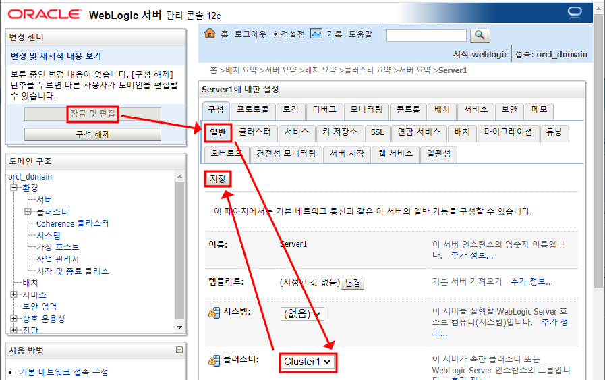The image size is (605, 380).
Task: Click the lock warning icon beside 클러스터
Action: [x=214, y=360]
